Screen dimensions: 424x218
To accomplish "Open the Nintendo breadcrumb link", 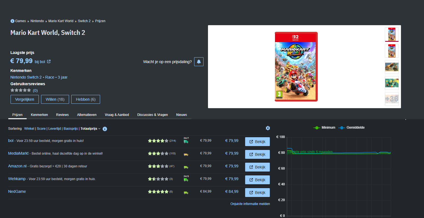I will tap(37, 21).
